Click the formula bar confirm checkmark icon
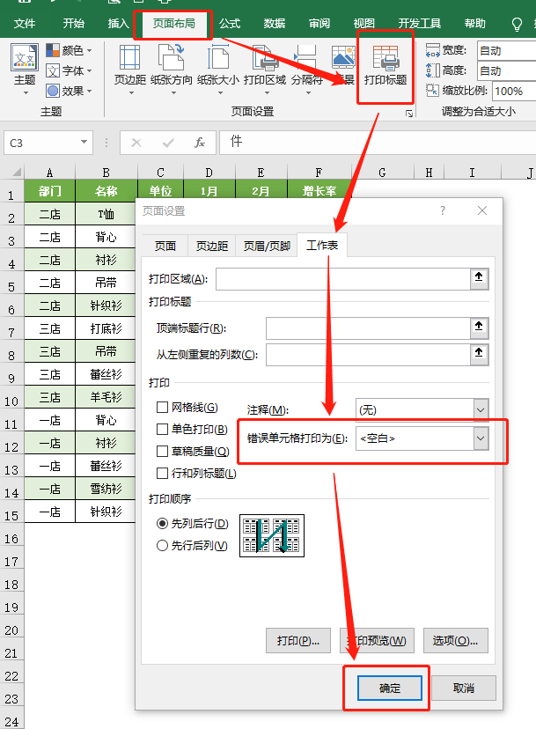The width and height of the screenshot is (536, 729). pyautogui.click(x=168, y=143)
